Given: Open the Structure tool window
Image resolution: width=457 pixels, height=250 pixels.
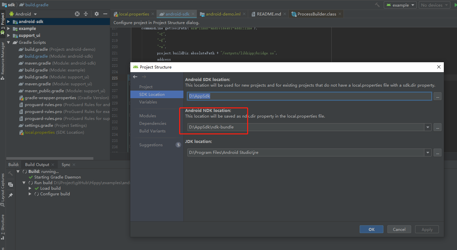Looking at the screenshot, I should (3, 227).
